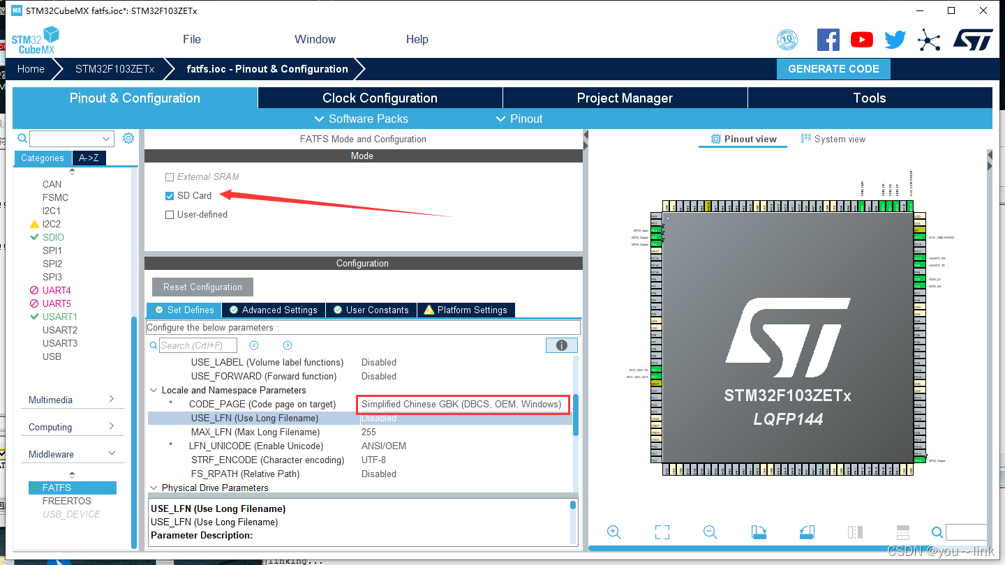The image size is (1005, 565).
Task: Click the STM32CubeMX logo
Action: [36, 40]
